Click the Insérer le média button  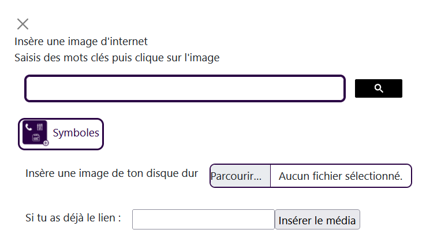click(317, 220)
